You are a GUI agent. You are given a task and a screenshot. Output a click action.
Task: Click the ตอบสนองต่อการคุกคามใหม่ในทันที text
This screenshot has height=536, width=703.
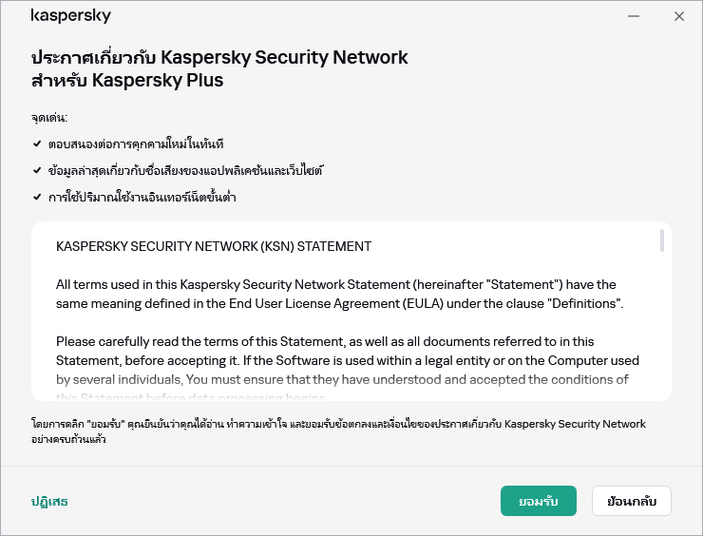[x=135, y=144]
